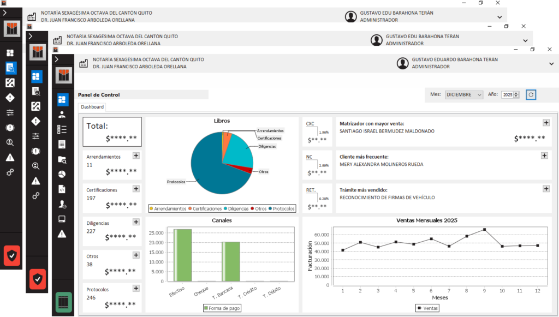
Task: Increase the Año value using the spinner
Action: pos(516,93)
